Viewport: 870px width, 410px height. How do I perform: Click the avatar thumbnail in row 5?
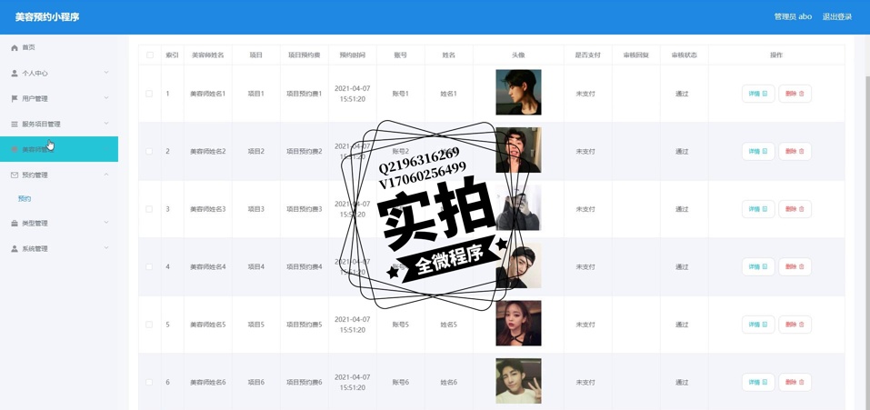pos(518,323)
